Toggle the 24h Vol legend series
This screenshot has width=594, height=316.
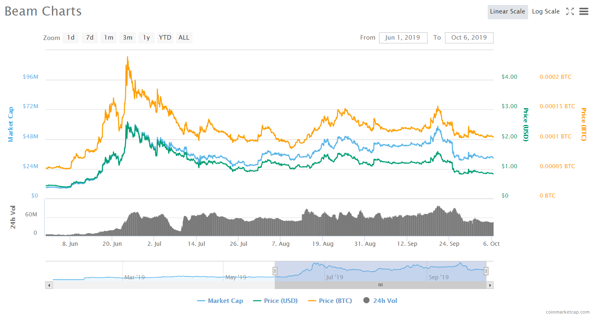pos(380,301)
